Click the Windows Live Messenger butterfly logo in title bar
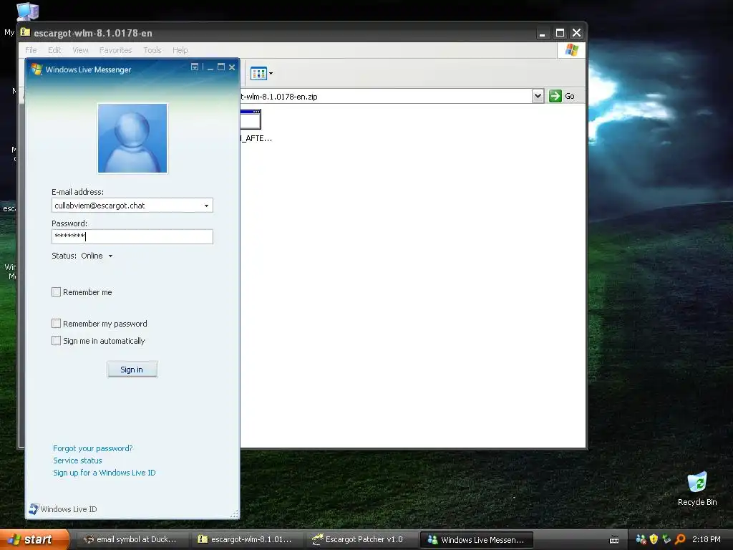The height and width of the screenshot is (550, 733). tap(36, 69)
